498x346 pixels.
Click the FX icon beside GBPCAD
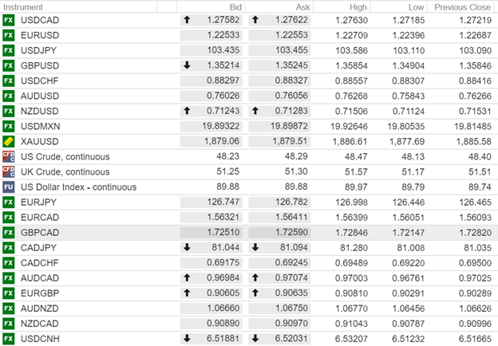coord(9,232)
